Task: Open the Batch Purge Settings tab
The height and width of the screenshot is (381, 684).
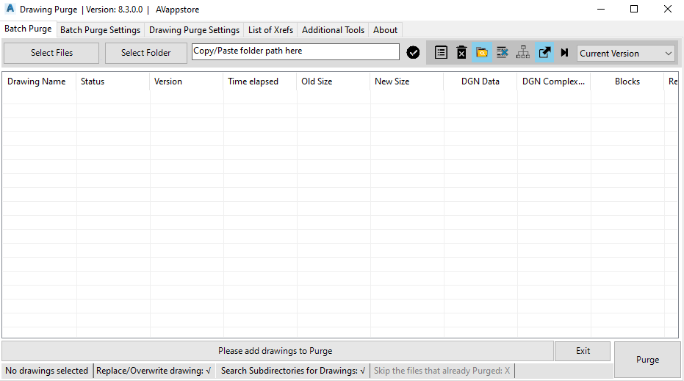Action: [101, 30]
